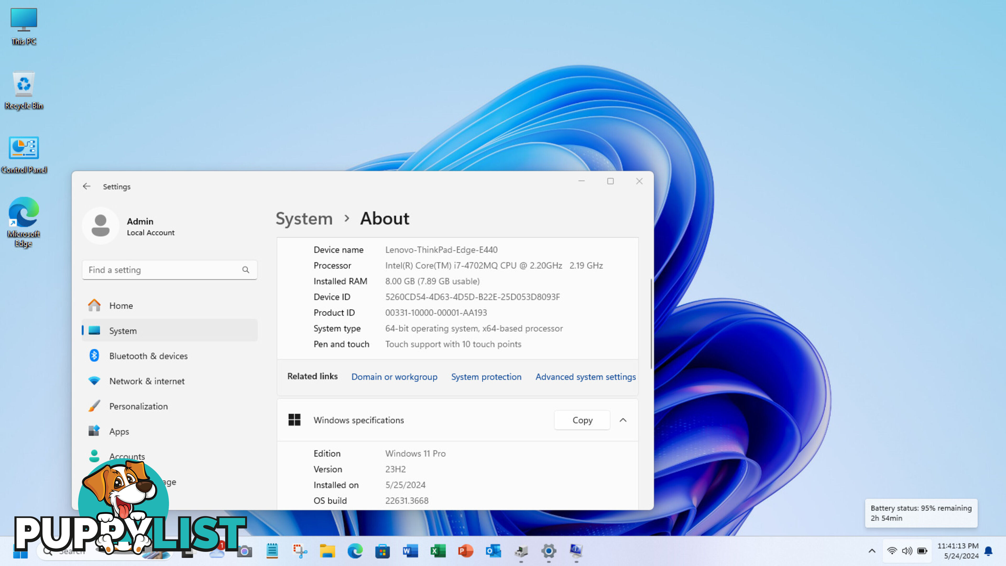The width and height of the screenshot is (1006, 566).
Task: Open the Wi-Fi tray icon
Action: 892,551
